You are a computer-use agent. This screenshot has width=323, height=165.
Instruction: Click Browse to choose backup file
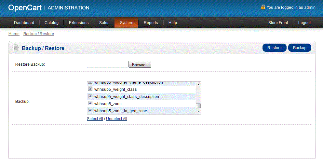140,65
